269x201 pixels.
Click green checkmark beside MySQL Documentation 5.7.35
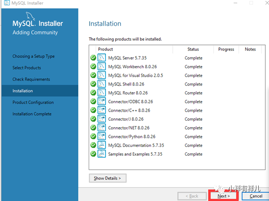(x=93, y=145)
